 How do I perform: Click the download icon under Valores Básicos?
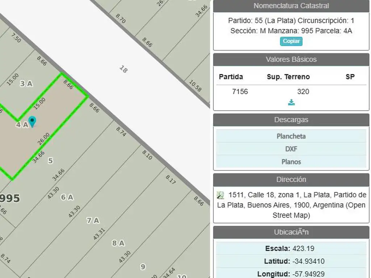pyautogui.click(x=291, y=102)
